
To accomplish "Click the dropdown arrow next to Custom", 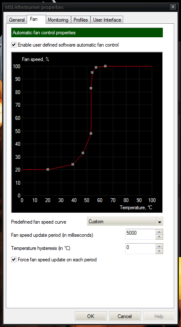I will tap(159, 222).
